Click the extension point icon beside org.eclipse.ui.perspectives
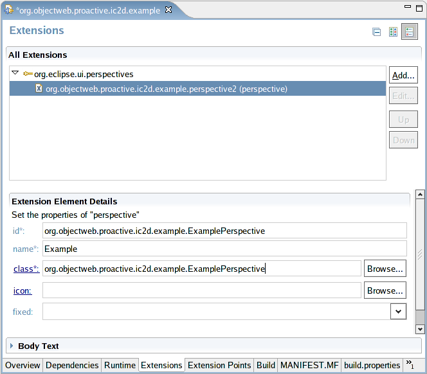The image size is (427, 374). [x=28, y=75]
